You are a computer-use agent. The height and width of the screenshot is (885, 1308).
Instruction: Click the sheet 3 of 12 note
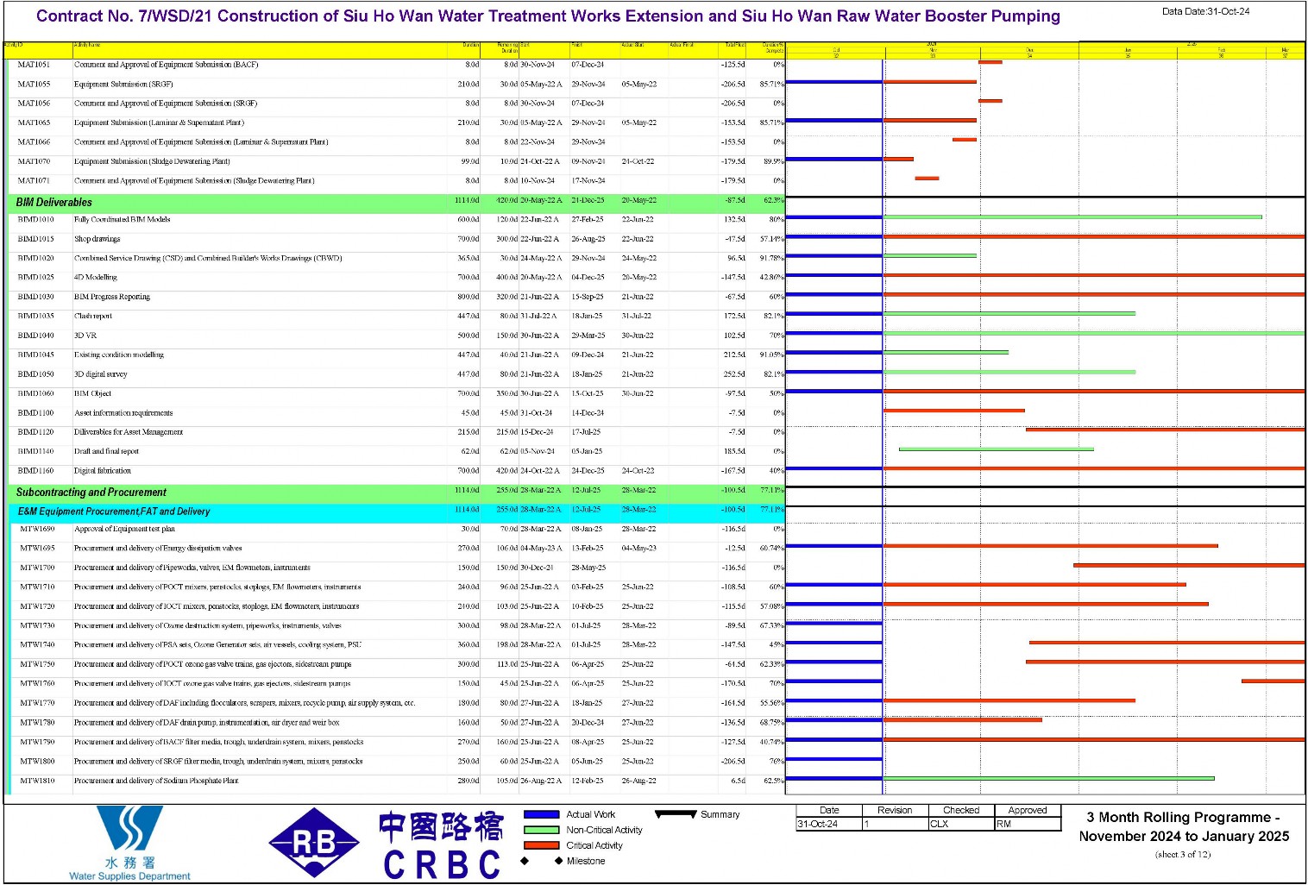(1183, 854)
